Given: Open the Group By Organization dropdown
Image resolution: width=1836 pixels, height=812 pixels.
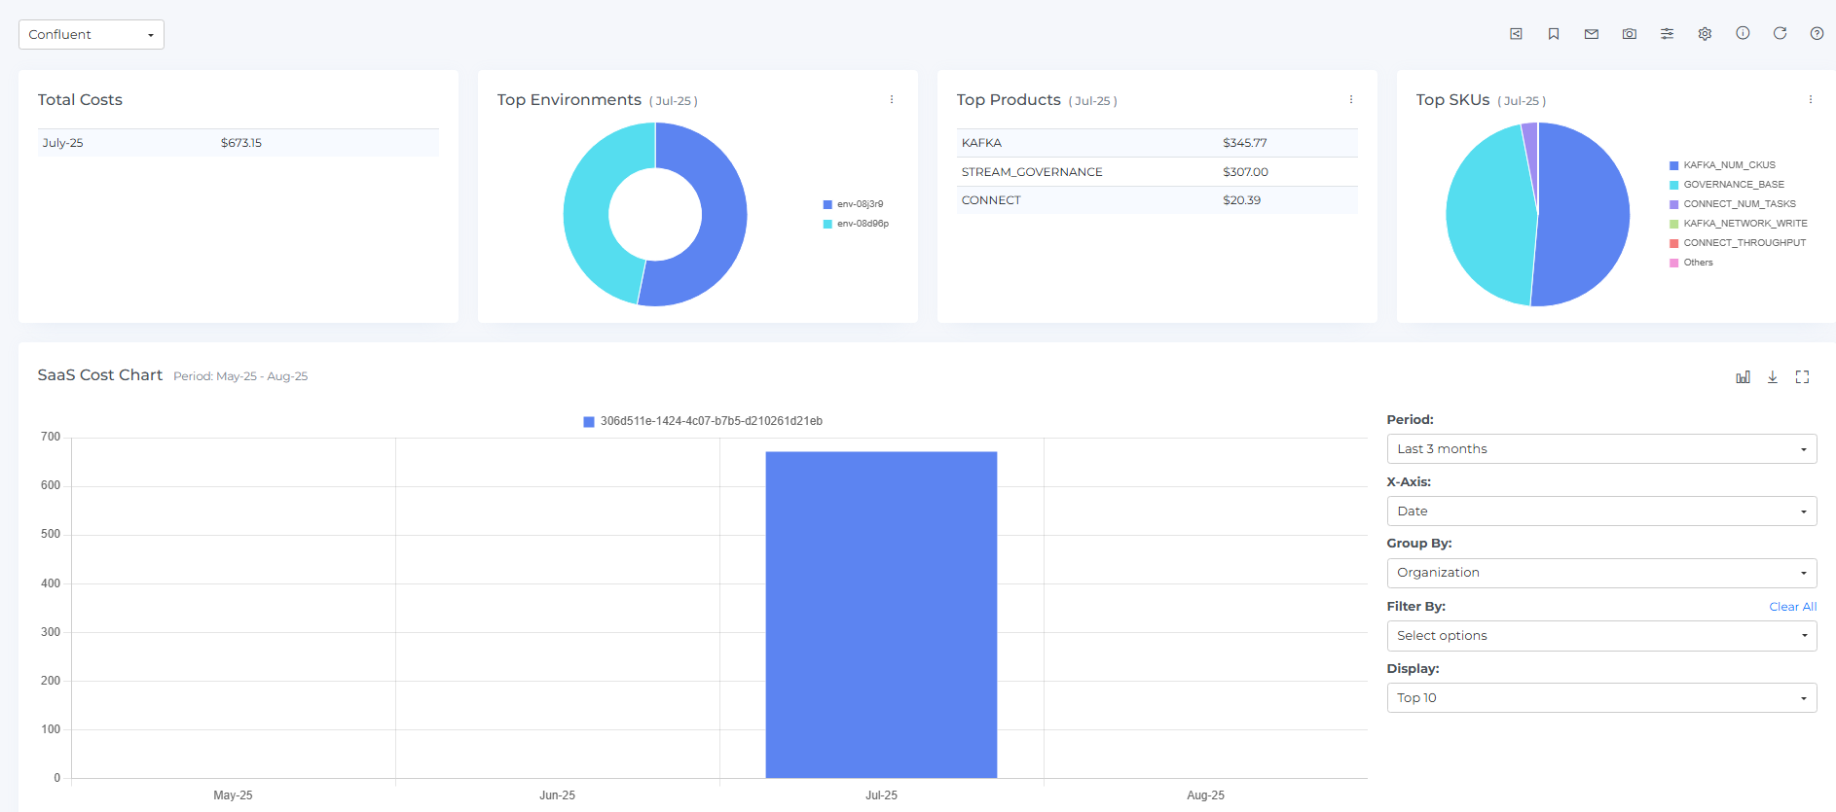Looking at the screenshot, I should click(x=1600, y=573).
